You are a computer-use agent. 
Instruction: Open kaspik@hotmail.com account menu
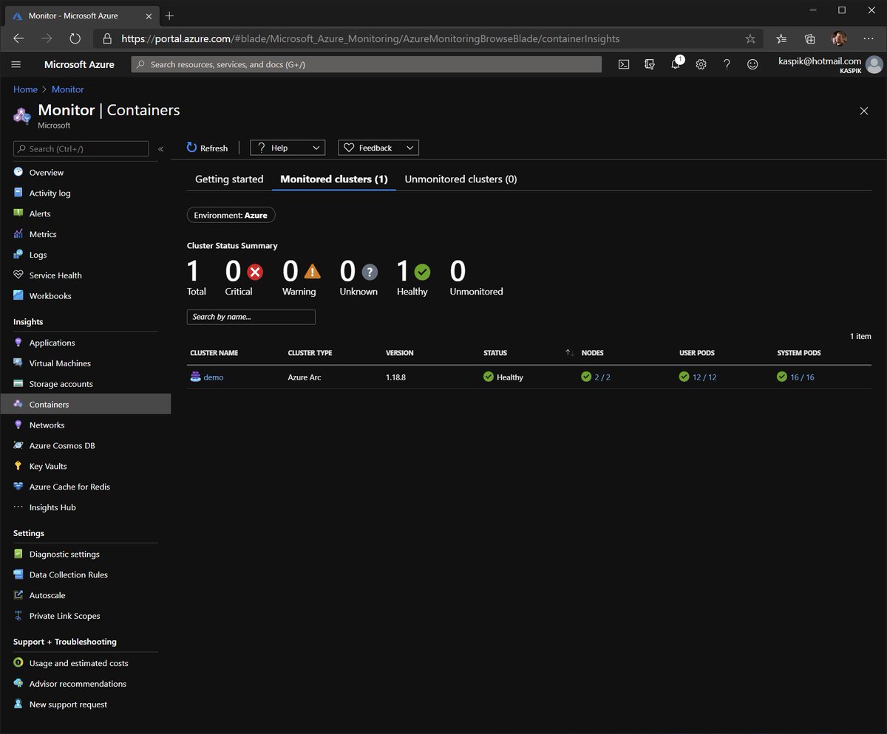tap(830, 64)
